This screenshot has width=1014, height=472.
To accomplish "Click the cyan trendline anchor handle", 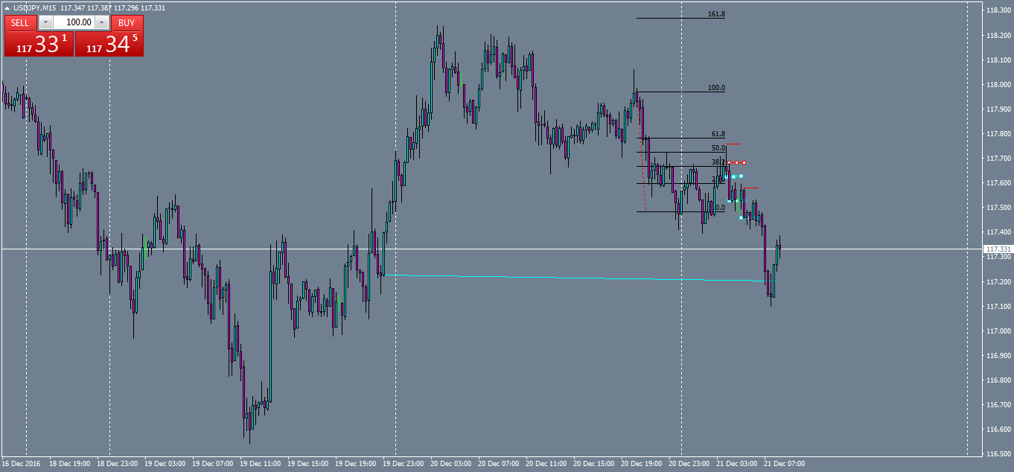I will pos(734,176).
